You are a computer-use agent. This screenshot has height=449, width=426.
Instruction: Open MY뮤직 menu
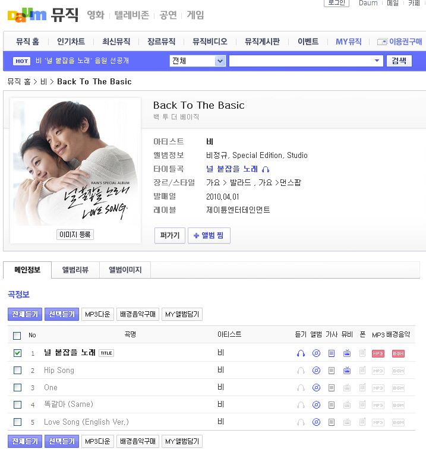349,42
